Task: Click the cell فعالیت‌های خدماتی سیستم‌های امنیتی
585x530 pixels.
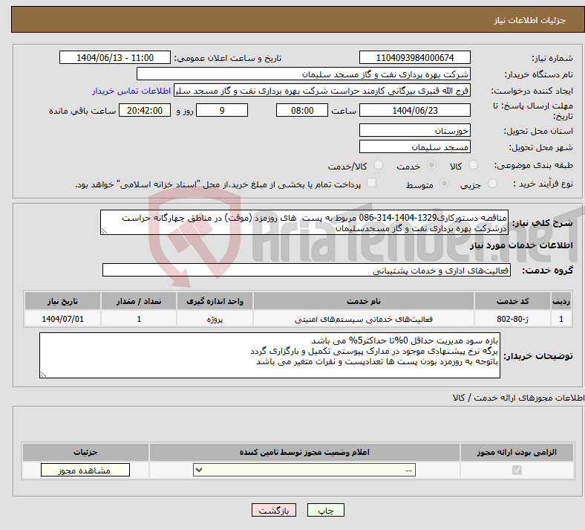Action: tap(363, 319)
